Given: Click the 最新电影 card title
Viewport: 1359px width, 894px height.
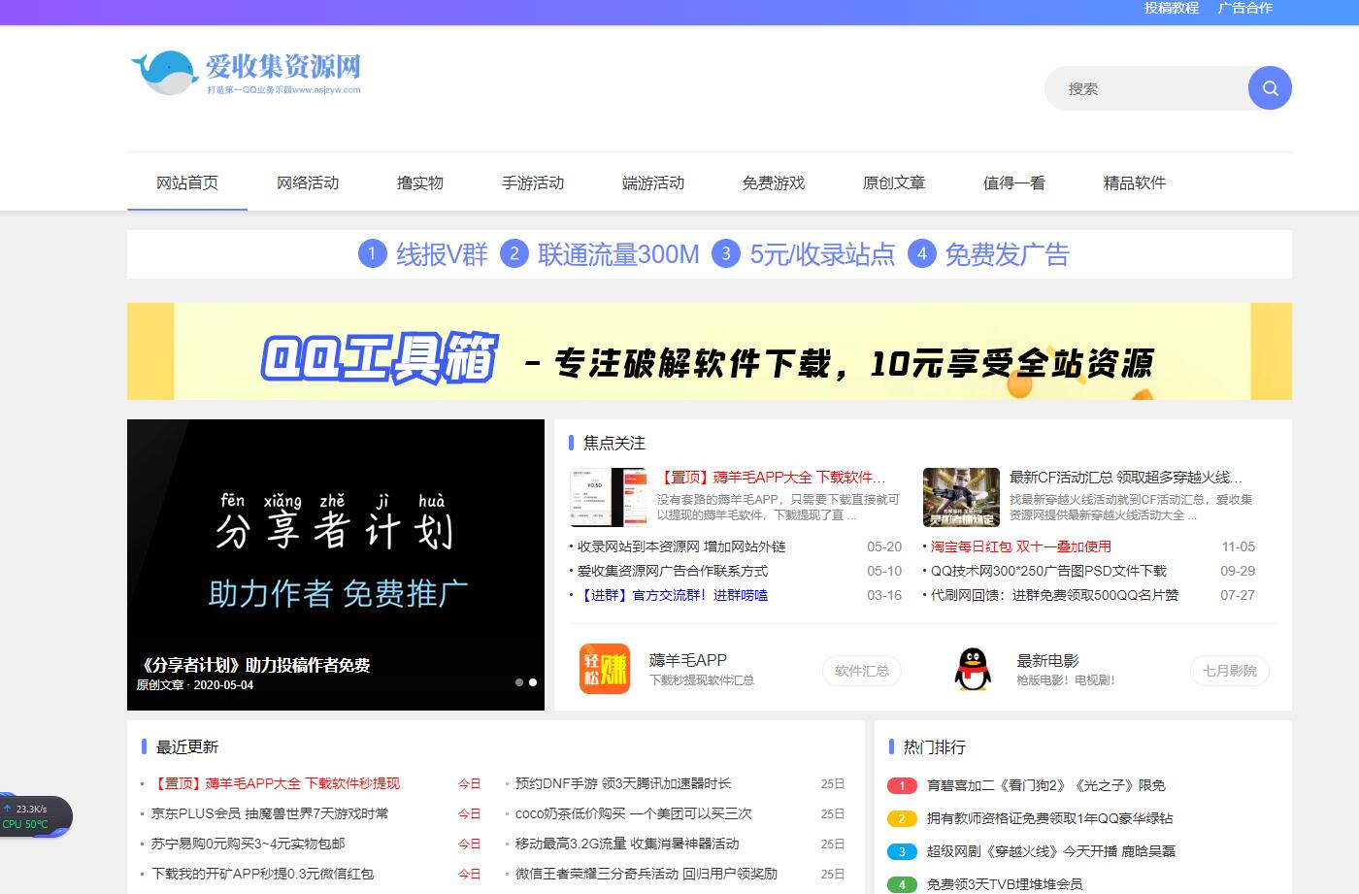Looking at the screenshot, I should pos(1047,660).
